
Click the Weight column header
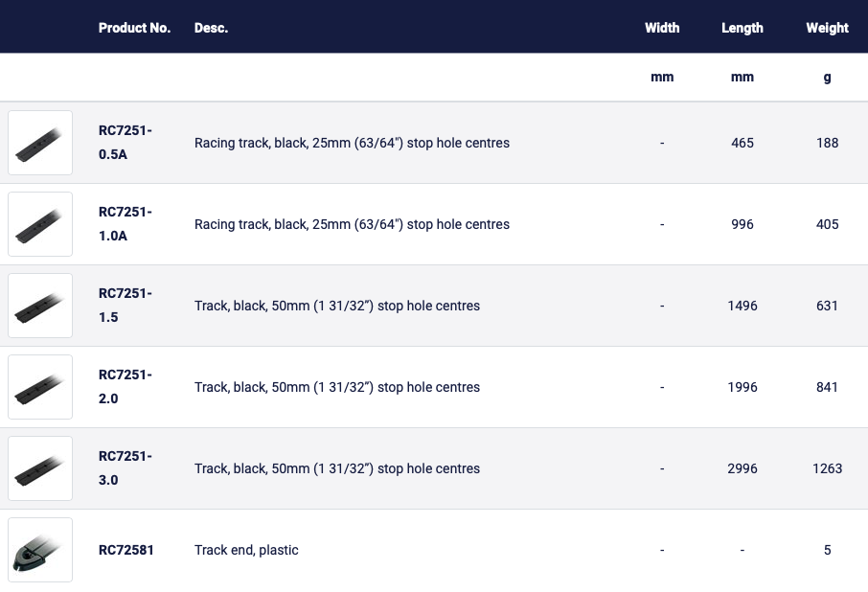pos(827,28)
